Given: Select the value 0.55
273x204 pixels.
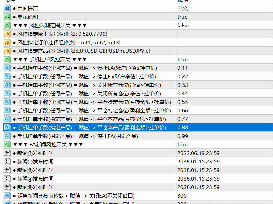Looking at the screenshot, I should tap(182, 102).
